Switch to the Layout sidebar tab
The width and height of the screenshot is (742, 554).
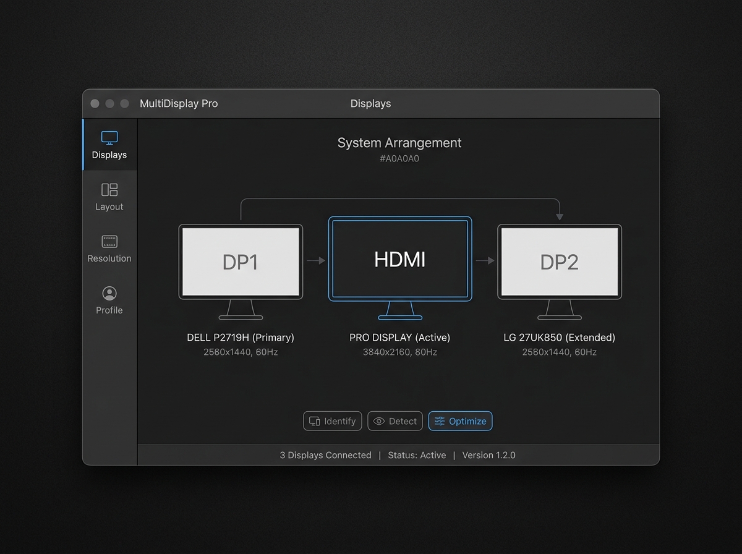(x=109, y=197)
